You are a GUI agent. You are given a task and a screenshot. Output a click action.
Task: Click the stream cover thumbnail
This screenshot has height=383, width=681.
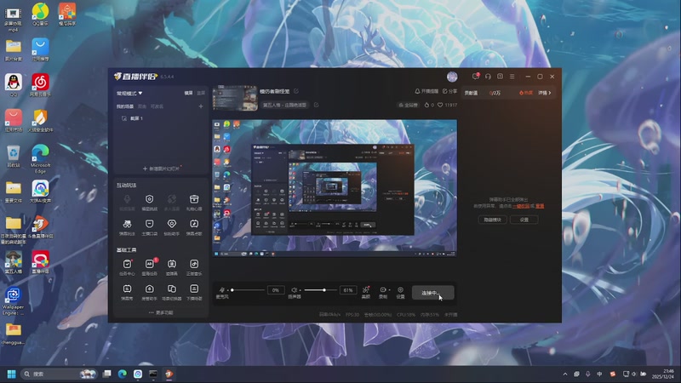[235, 98]
